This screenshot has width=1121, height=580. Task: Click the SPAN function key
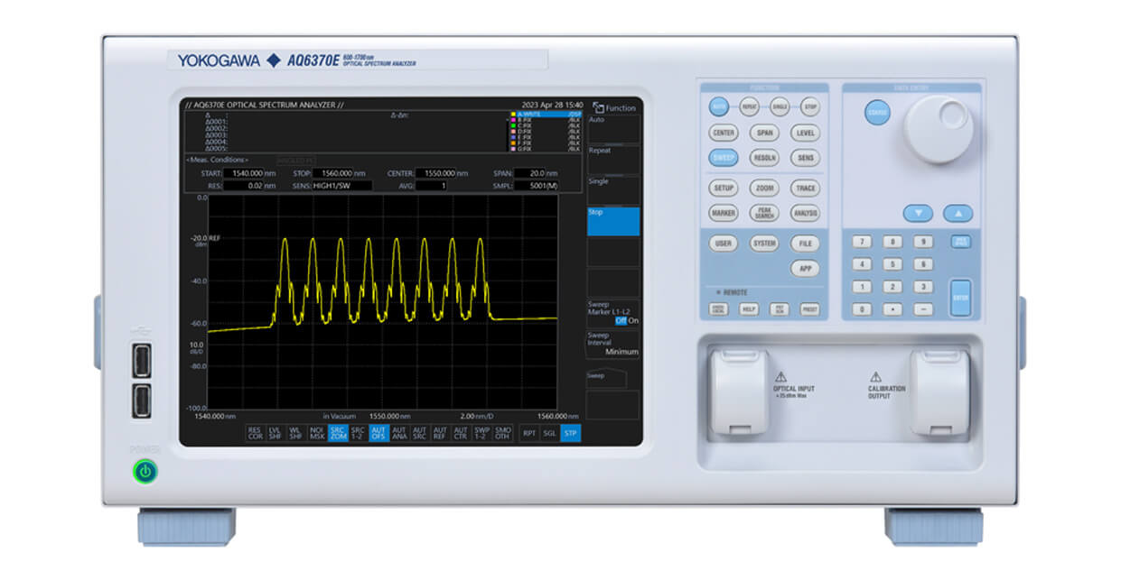coord(764,133)
